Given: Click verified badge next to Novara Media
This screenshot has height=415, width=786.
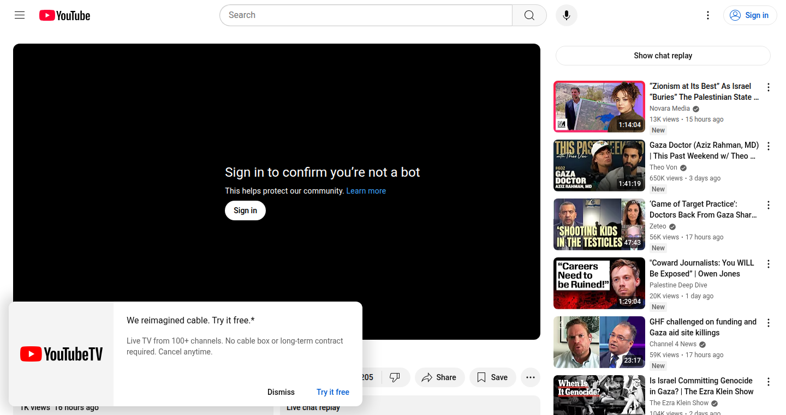Looking at the screenshot, I should 696,109.
